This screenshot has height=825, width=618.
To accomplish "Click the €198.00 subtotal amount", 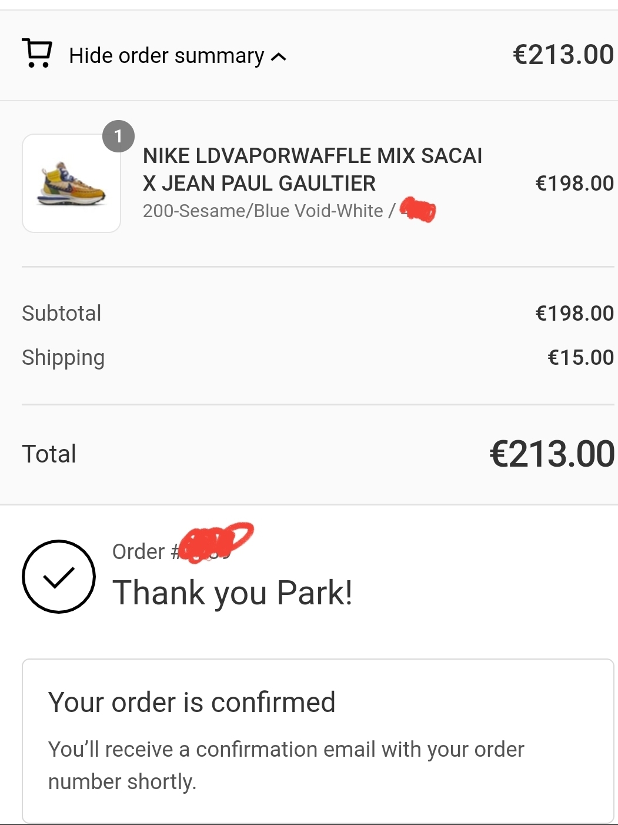I will tap(574, 313).
